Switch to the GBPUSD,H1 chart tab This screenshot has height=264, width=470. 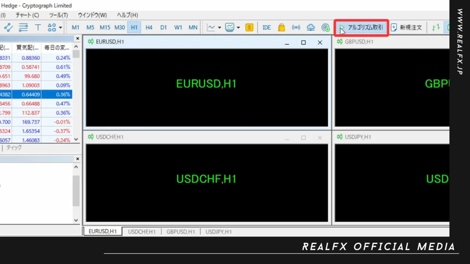tap(181, 231)
